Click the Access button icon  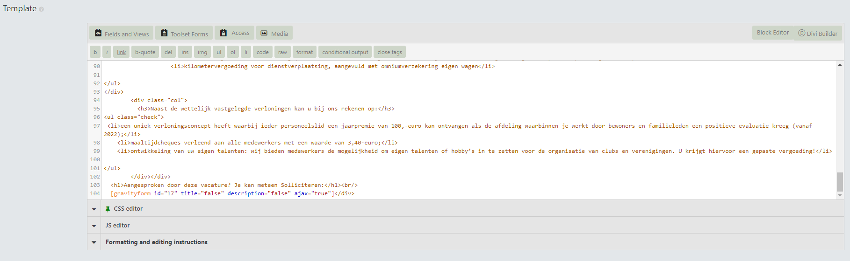(223, 33)
